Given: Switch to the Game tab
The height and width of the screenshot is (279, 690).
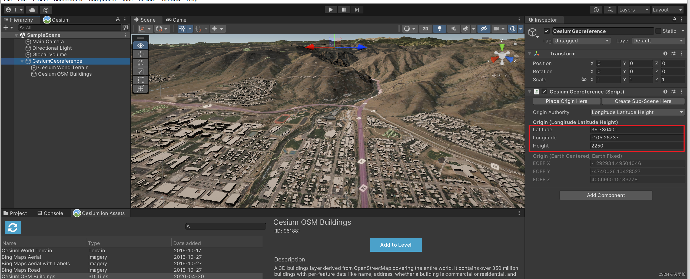Looking at the screenshot, I should pos(176,20).
